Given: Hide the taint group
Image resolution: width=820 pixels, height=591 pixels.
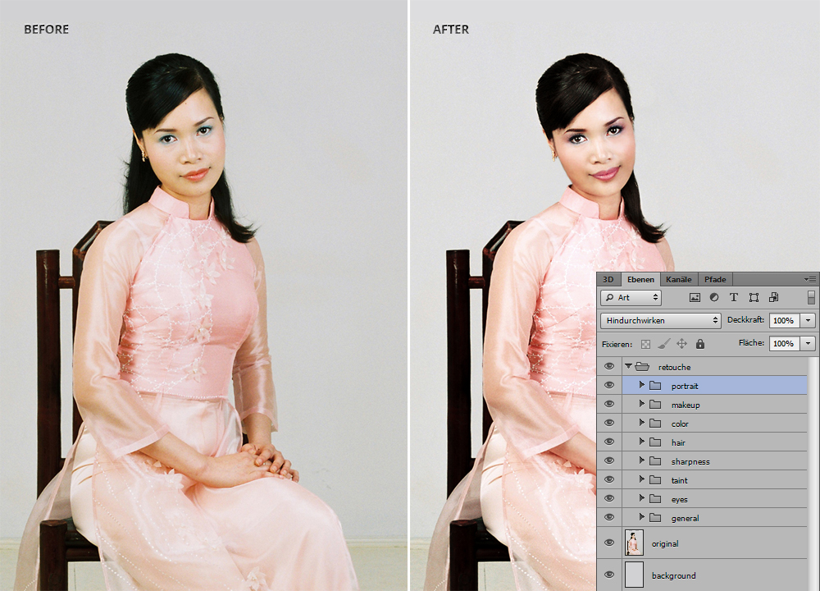Looking at the screenshot, I should 609,479.
